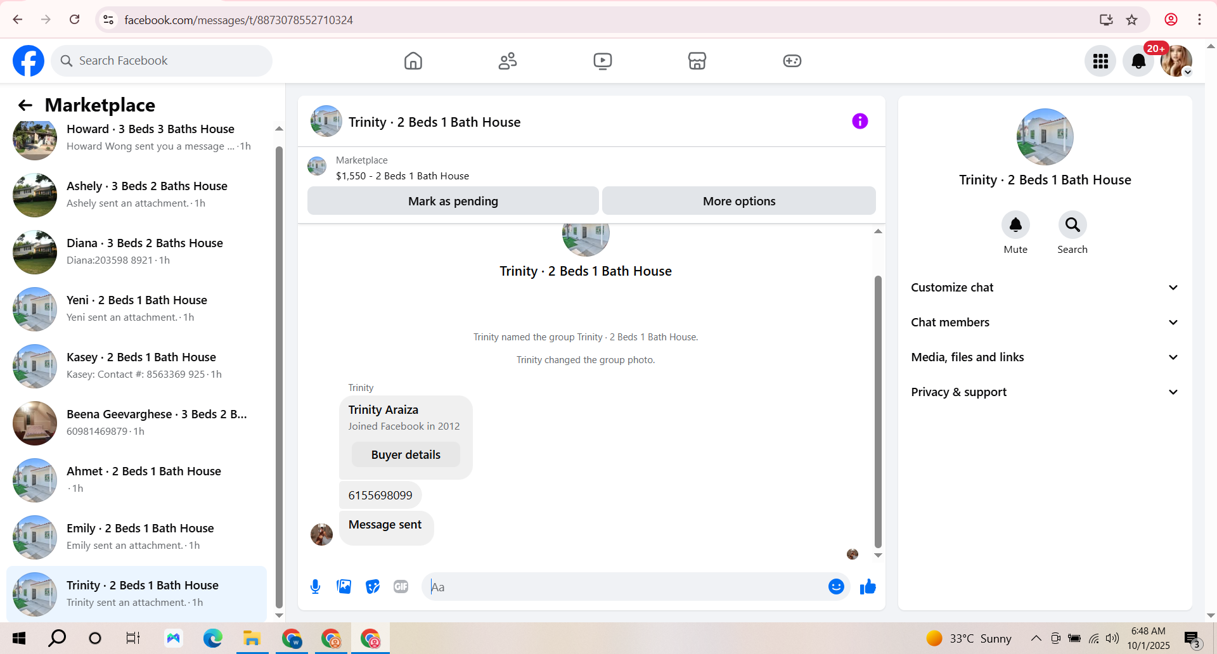Open the Ahmet 2 Beds 1 Bath conversation

[136, 480]
